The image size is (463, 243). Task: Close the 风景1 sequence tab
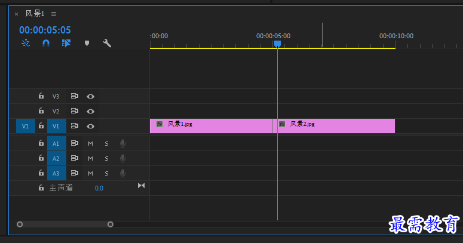tap(17, 14)
